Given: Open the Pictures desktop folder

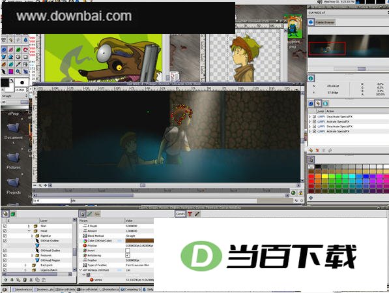Looking at the screenshot, I should coord(14,161).
